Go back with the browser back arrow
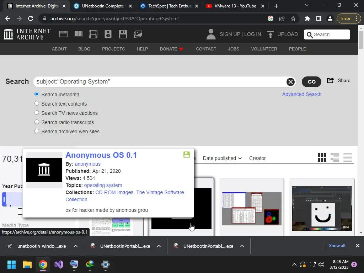This screenshot has width=364, height=273. tap(8, 18)
